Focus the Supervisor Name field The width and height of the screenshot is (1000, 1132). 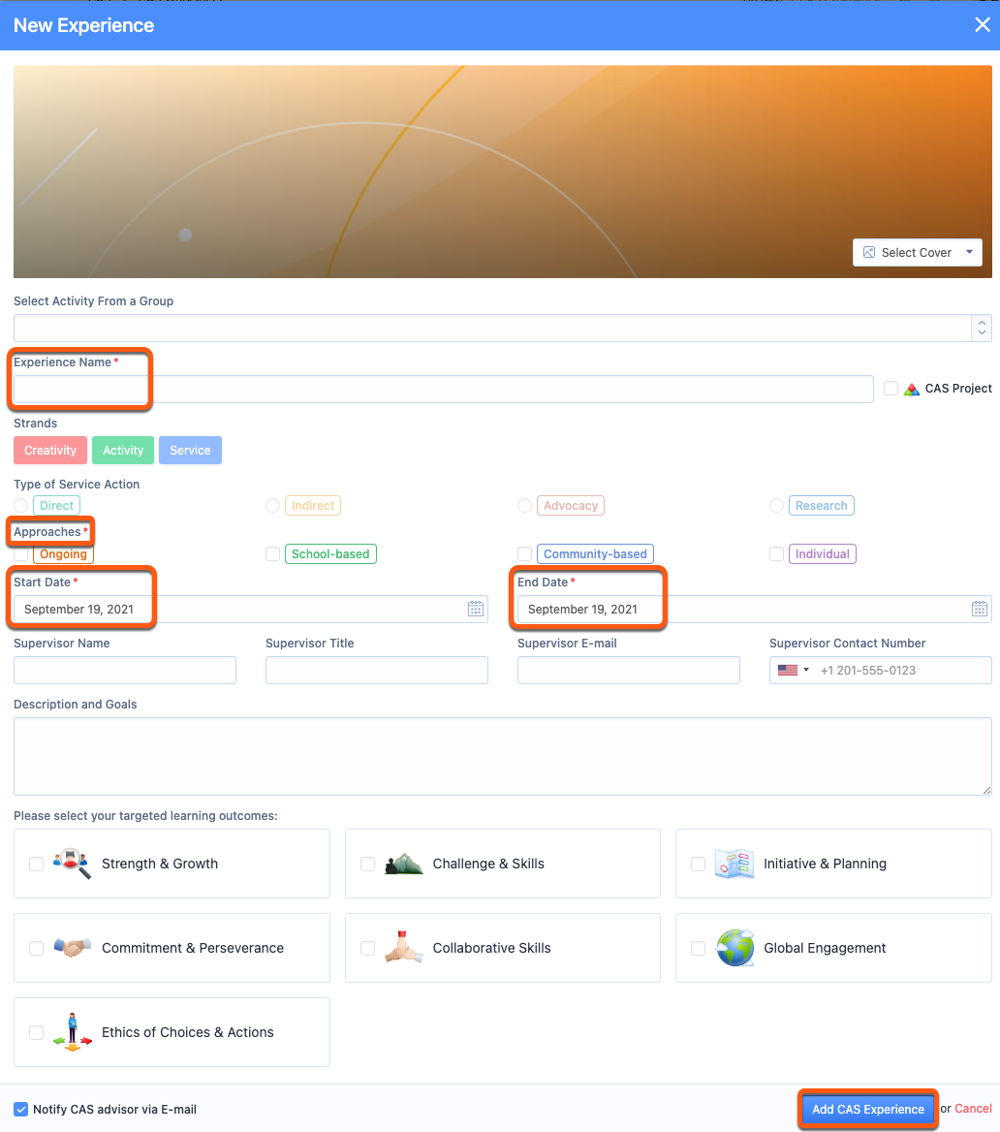pyautogui.click(x=125, y=670)
